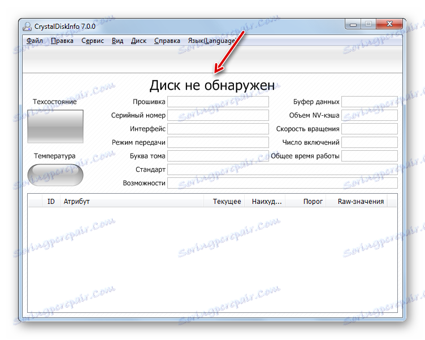The width and height of the screenshot is (425, 340).
Task: Click the Буква тома field
Action: tap(218, 156)
